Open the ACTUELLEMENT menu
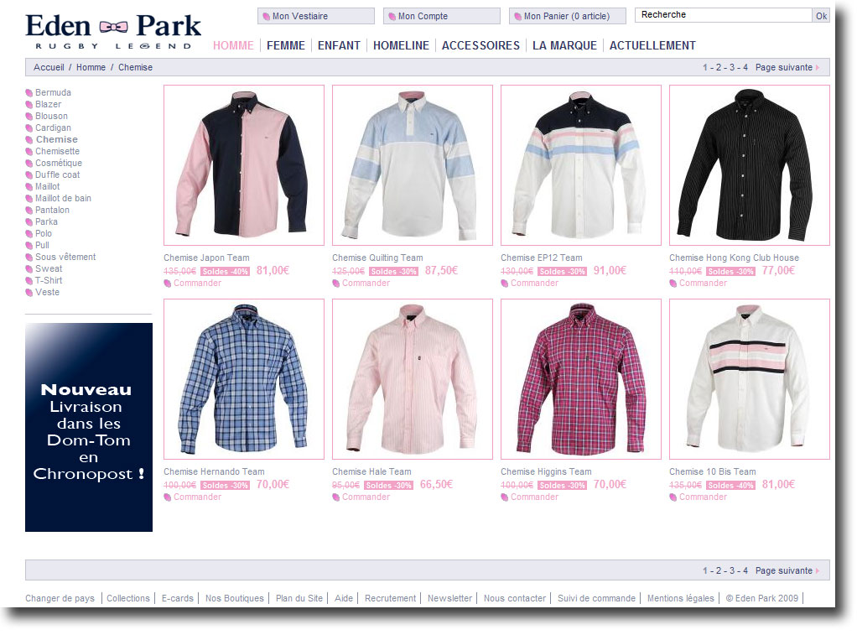The image size is (857, 635). click(652, 45)
